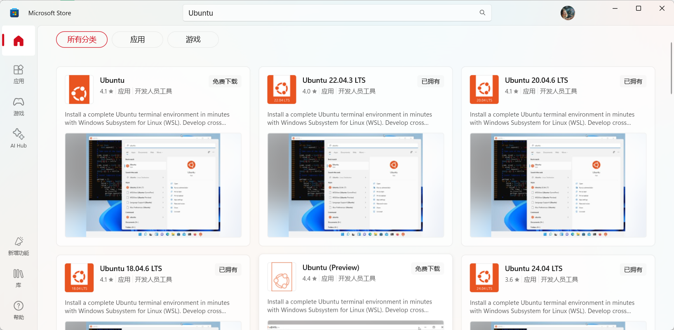Click the Microsoft Store window title
Viewport: 674px width, 330px height.
50,13
